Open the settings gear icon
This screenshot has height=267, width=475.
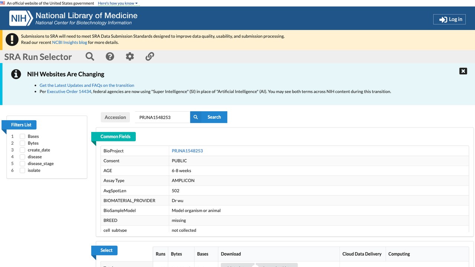pyautogui.click(x=130, y=56)
